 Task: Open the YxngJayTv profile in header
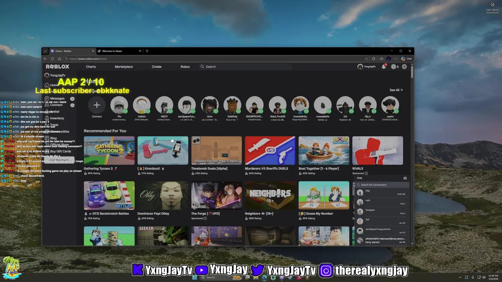(x=366, y=67)
